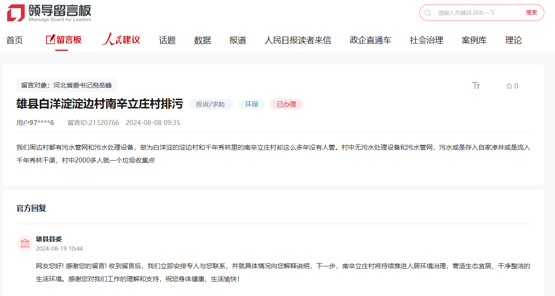Click the 雄县县委 government building avatar
The height and width of the screenshot is (296, 555).
click(25, 244)
